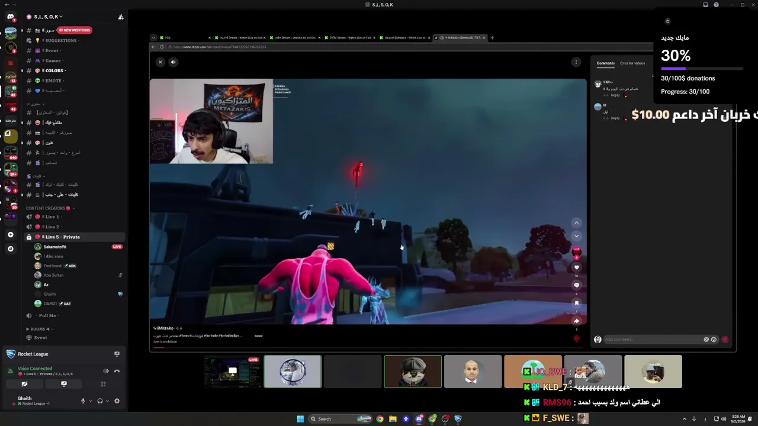Image resolution: width=758 pixels, height=426 pixels.
Task: Open microphone input device options arrow
Action: [90, 401]
